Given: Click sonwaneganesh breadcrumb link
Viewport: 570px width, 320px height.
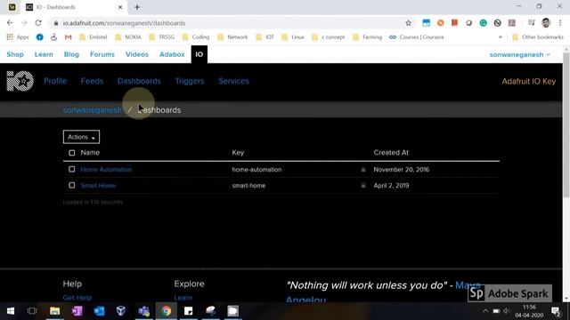Looking at the screenshot, I should pyautogui.click(x=93, y=110).
